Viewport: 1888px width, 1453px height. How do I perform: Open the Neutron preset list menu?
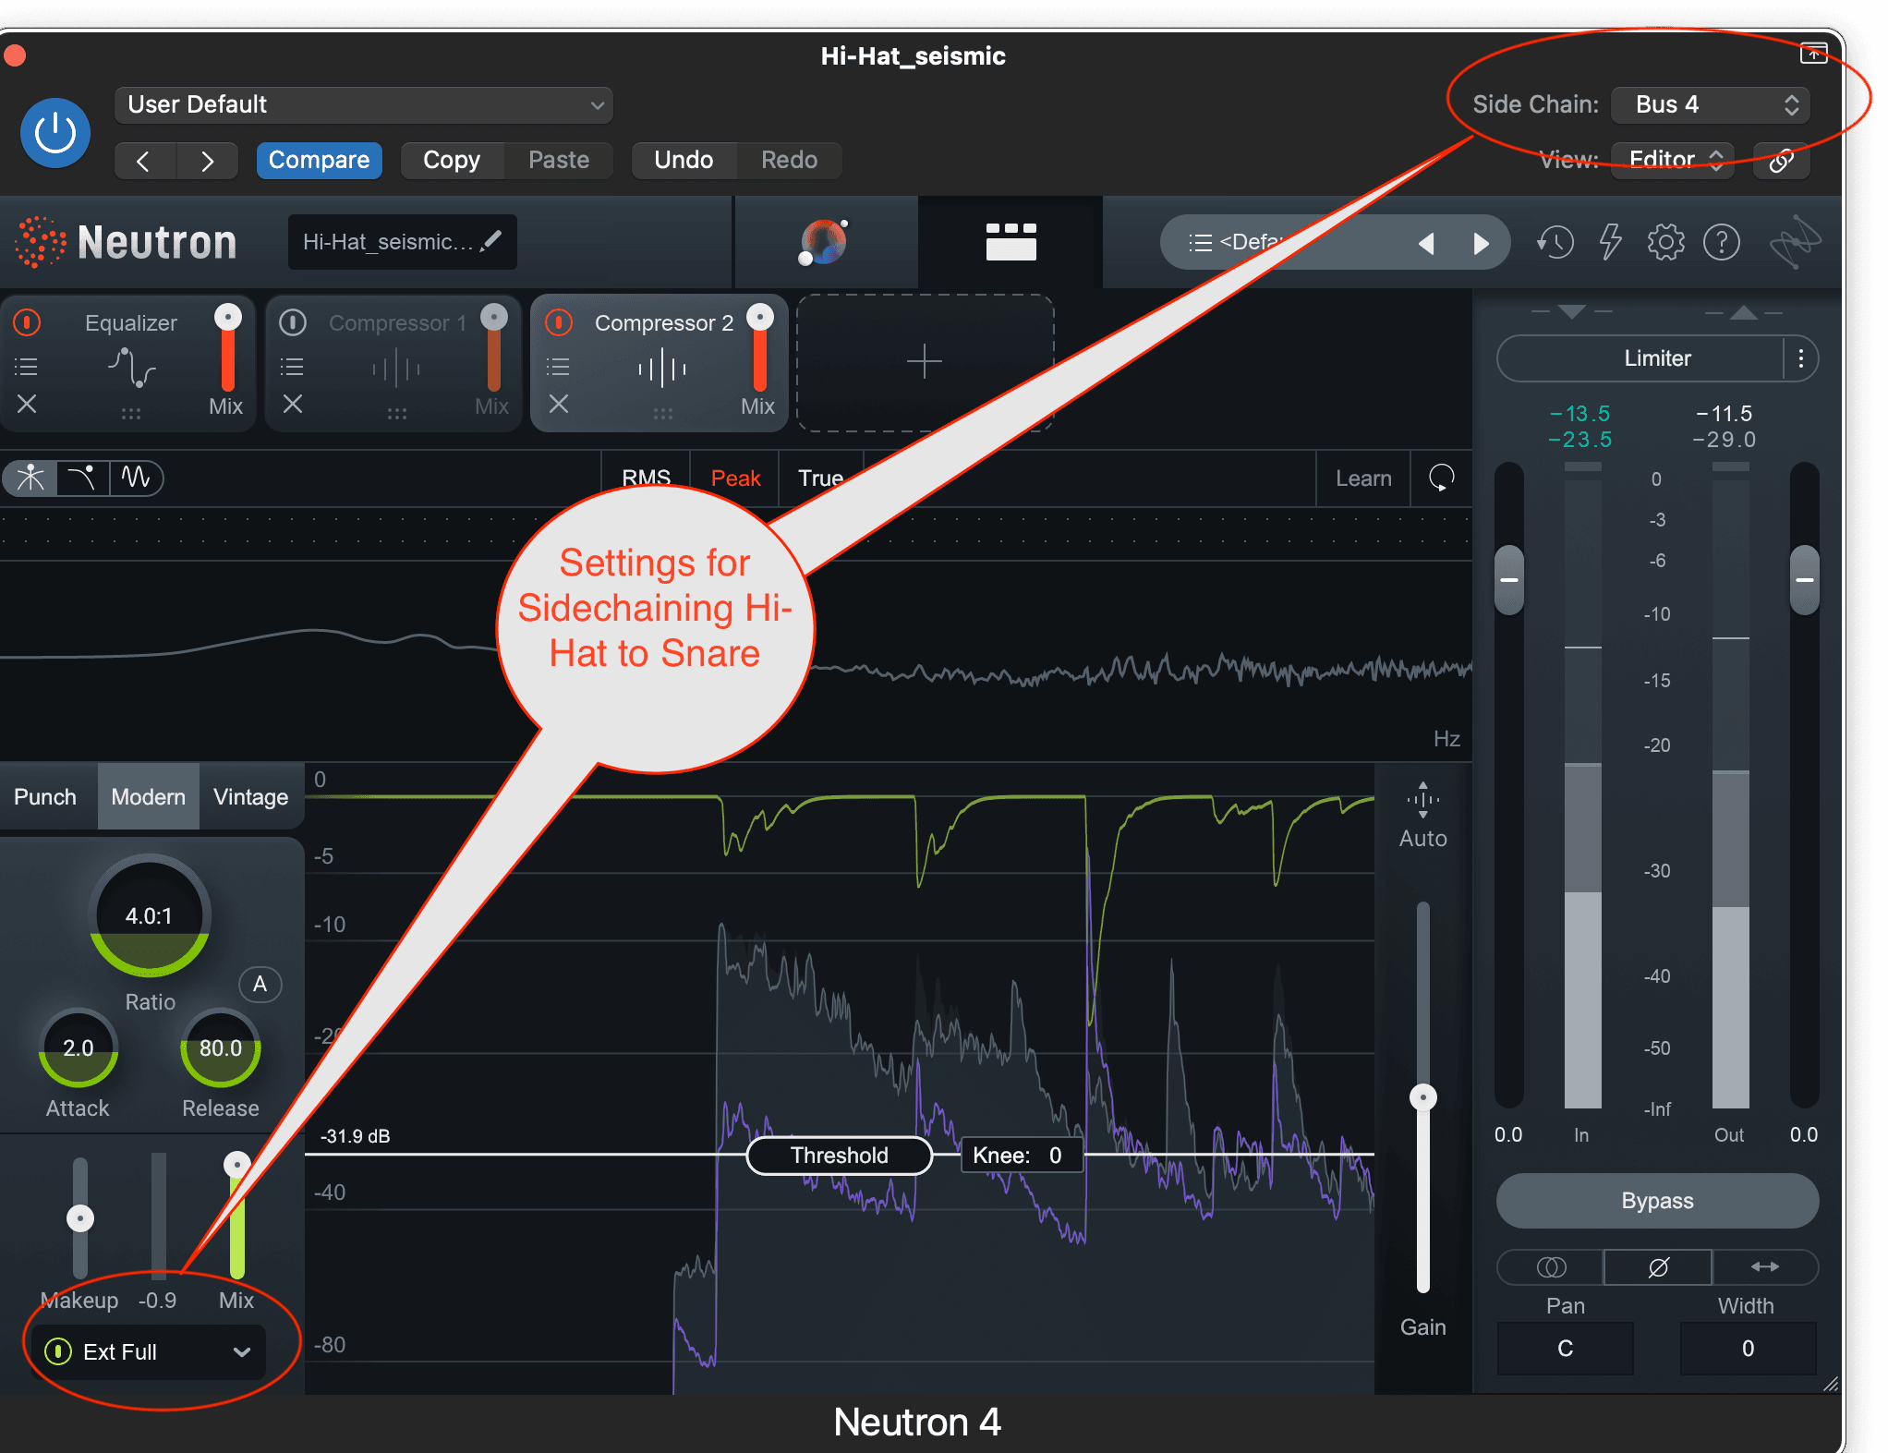pos(1200,243)
